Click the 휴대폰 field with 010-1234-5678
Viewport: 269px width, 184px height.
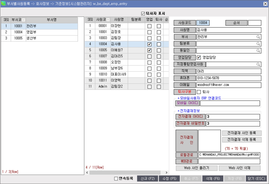click(x=229, y=78)
